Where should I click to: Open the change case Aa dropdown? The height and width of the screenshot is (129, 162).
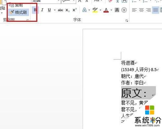pyautogui.click(x=98, y=1)
